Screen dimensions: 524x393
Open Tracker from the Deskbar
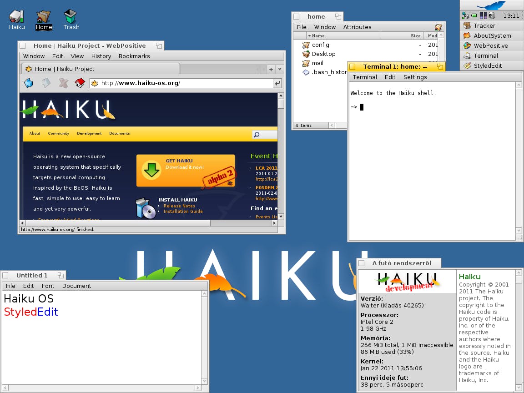click(492, 26)
